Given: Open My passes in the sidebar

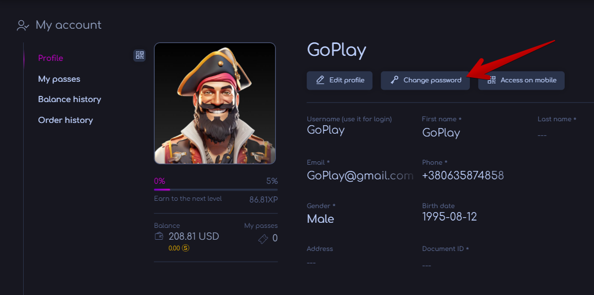Looking at the screenshot, I should click(x=59, y=79).
